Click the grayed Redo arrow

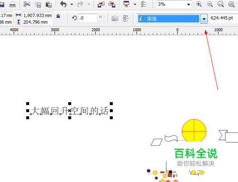coord(80,4)
